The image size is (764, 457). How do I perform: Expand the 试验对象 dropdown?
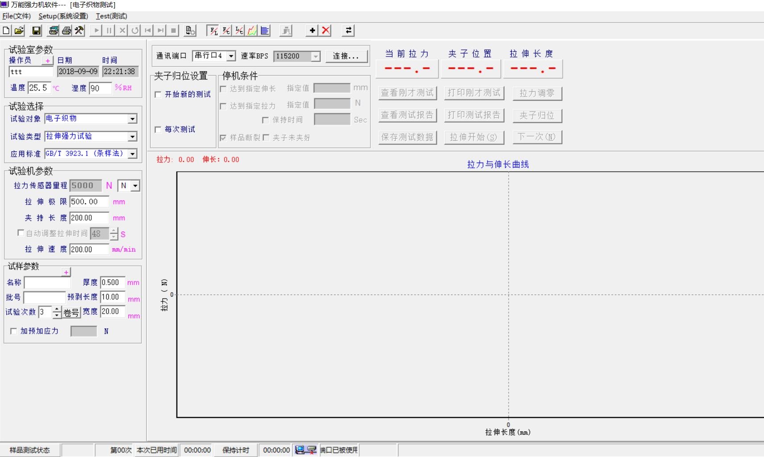[x=132, y=119]
